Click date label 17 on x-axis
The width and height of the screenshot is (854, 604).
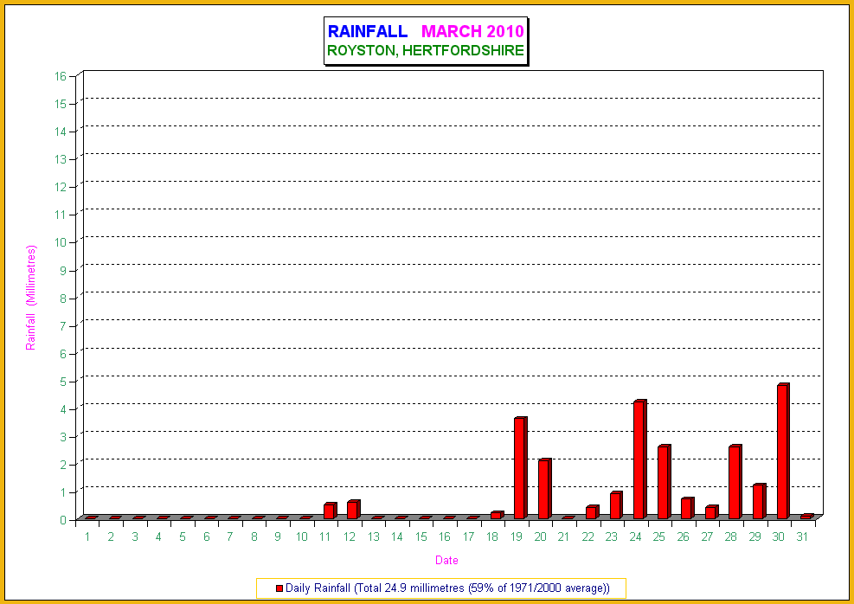(468, 537)
